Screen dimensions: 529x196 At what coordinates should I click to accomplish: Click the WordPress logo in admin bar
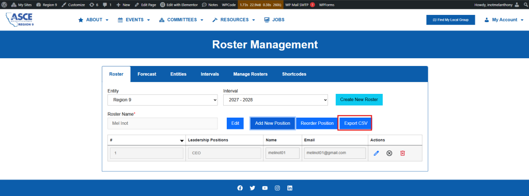point(4,5)
